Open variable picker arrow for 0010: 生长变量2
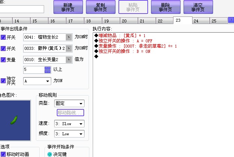Image resolution: width=234 pixels, height=157 pixels. click(x=69, y=60)
